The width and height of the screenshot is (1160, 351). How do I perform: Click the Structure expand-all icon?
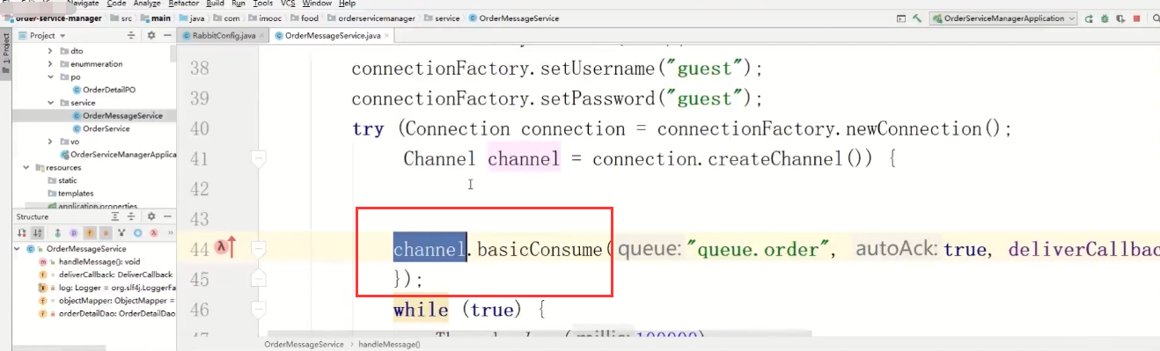point(114,216)
